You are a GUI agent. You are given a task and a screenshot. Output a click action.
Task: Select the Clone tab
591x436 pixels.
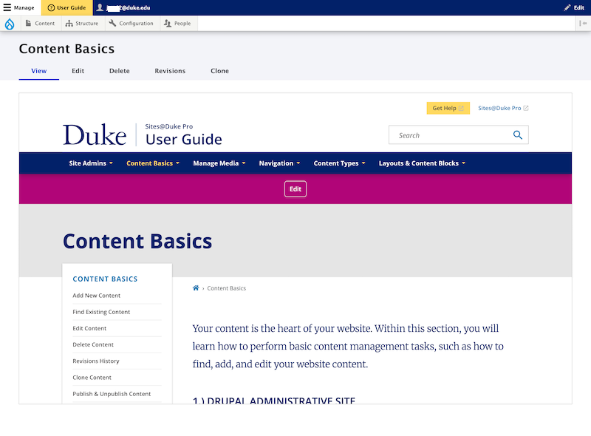(x=219, y=71)
